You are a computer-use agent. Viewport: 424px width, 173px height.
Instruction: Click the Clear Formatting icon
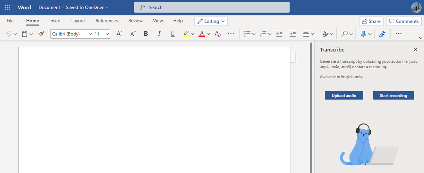(x=218, y=34)
